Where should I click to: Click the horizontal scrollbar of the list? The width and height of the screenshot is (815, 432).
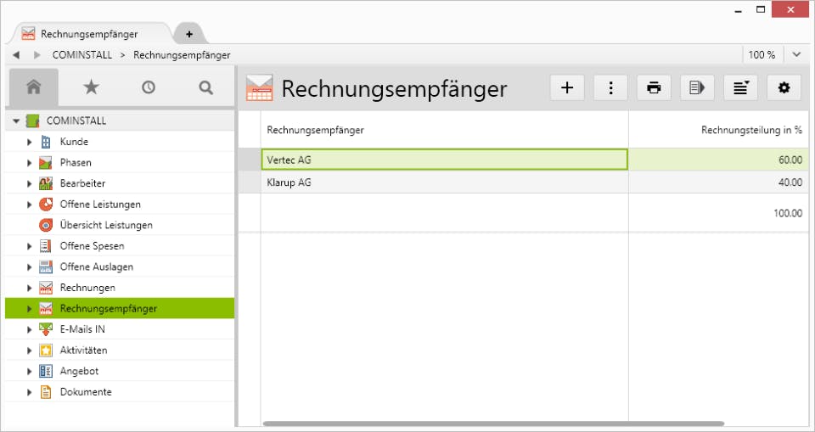coord(493,424)
